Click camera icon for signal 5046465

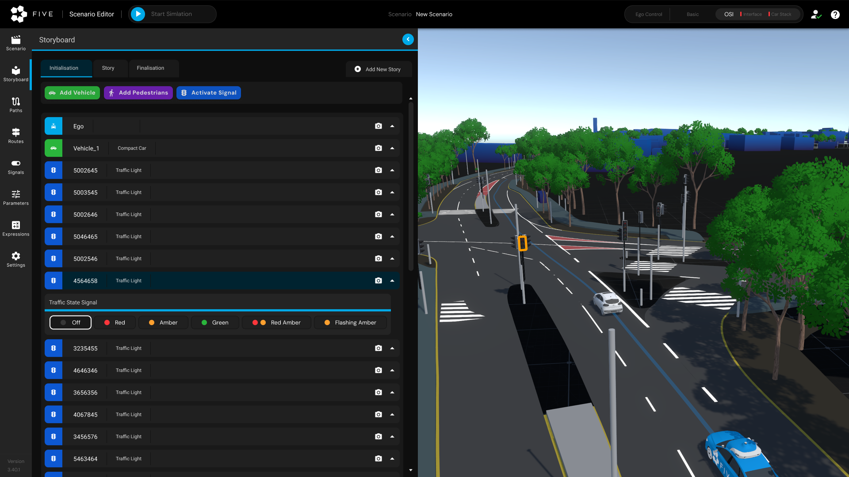pyautogui.click(x=379, y=236)
